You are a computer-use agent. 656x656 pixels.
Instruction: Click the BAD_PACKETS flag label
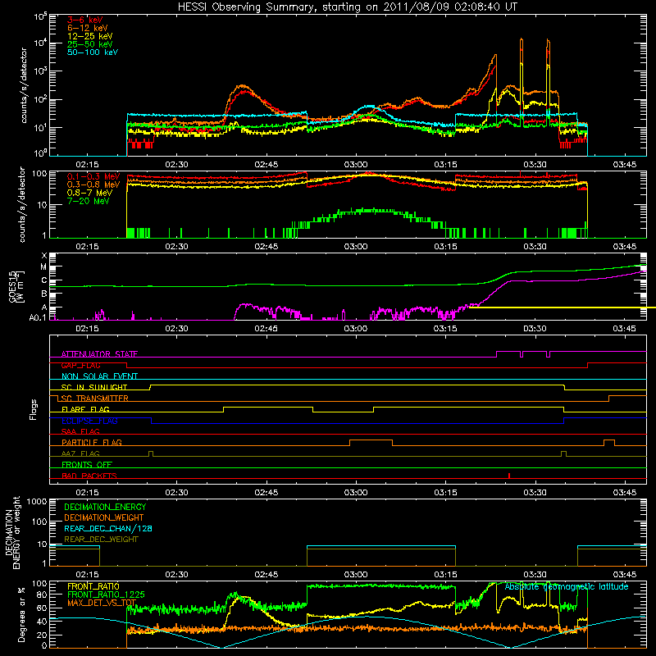coord(89,476)
